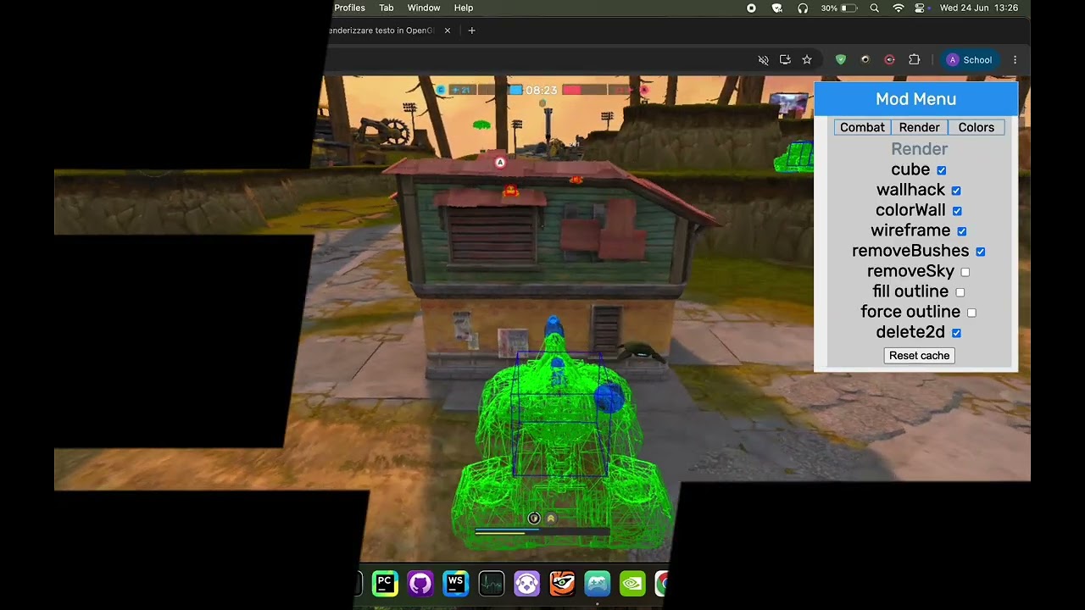
Task: Click the 08:23 match timer
Action: tap(541, 90)
